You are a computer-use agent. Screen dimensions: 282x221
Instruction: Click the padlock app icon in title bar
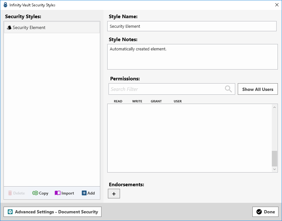click(5, 5)
